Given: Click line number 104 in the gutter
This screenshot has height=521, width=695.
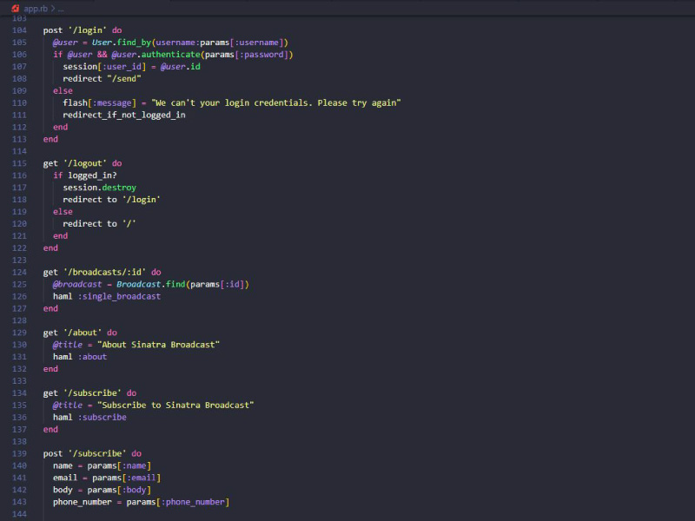Looking at the screenshot, I should pyautogui.click(x=19, y=30).
